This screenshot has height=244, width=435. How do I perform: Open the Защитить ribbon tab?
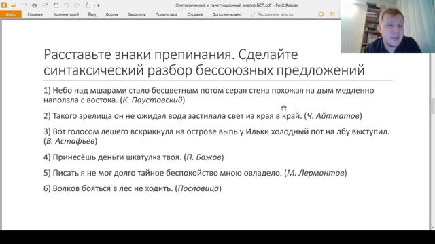click(137, 14)
